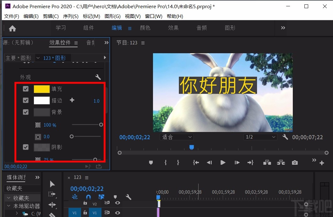
Task: Click the Extract button
Action: point(281,163)
